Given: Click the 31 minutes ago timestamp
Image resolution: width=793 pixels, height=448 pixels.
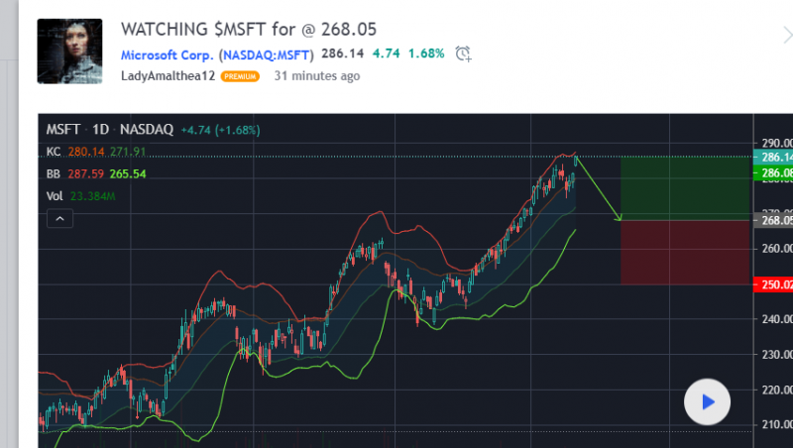Looking at the screenshot, I should [x=316, y=75].
